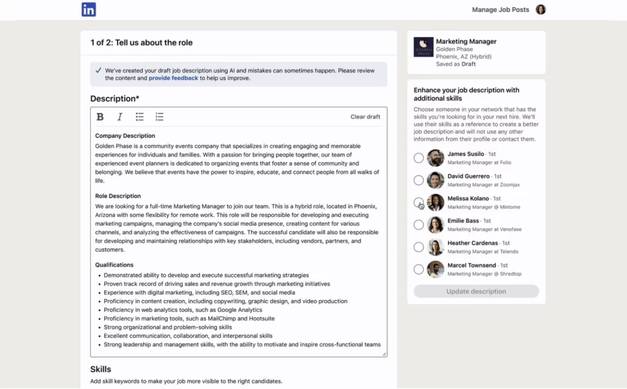627x389 pixels.
Task: Click Clear draft in the editor
Action: [x=365, y=117]
